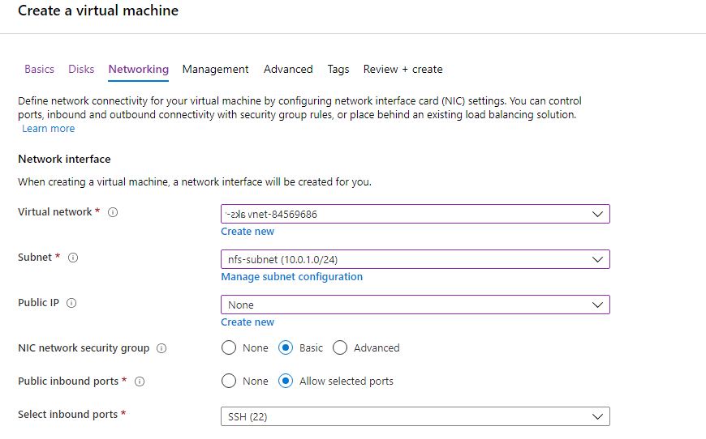The image size is (706, 439).
Task: Click info icon next to Virtual network
Action: (x=113, y=212)
